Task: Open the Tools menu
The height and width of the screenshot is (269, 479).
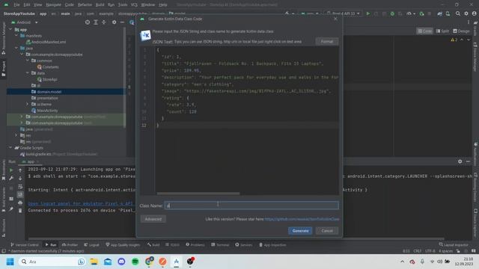Action: (x=123, y=5)
